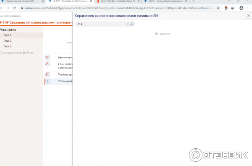The width and height of the screenshot is (252, 166).
Task: Go forward in browser history
Action: [8, 8]
